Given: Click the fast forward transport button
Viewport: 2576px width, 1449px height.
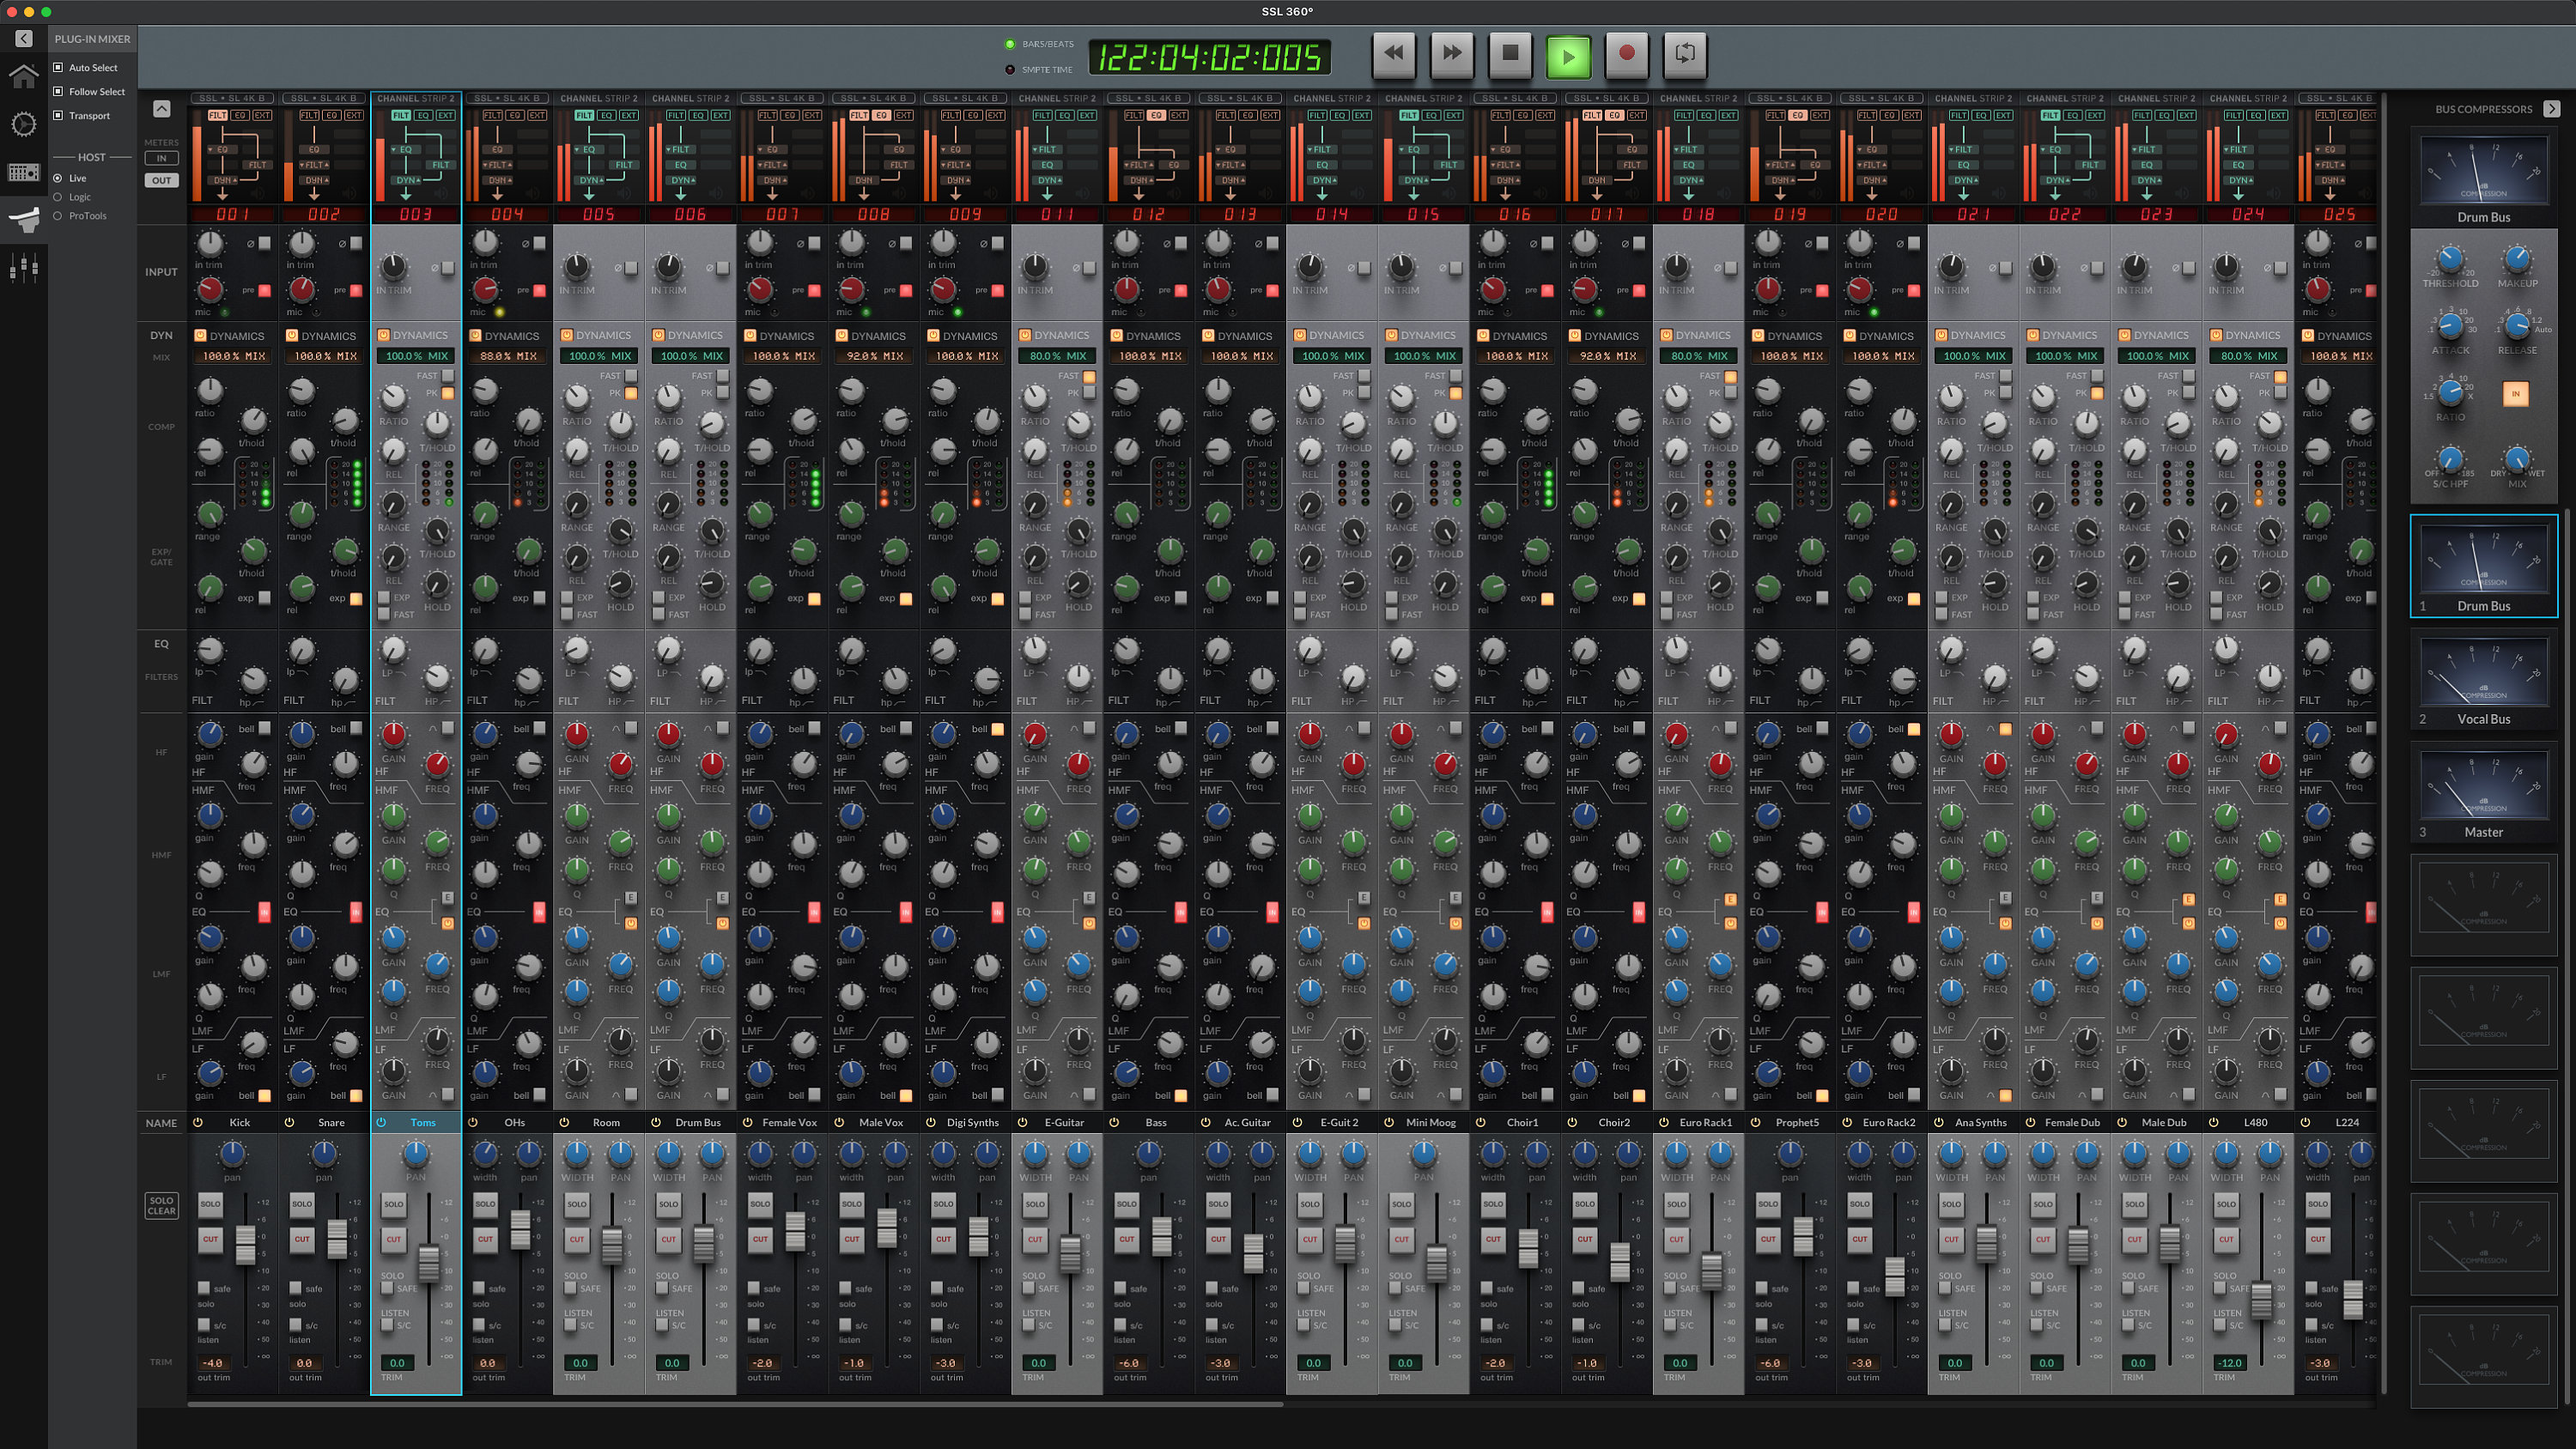Looking at the screenshot, I should [x=1452, y=53].
